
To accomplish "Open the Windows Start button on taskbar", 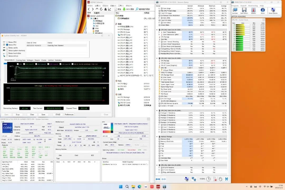I will (121, 187).
